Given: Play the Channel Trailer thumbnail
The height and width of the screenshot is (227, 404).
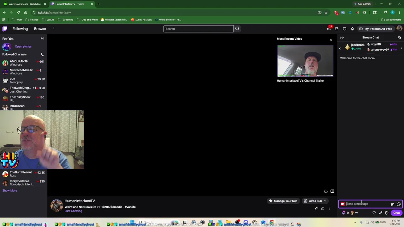Looking at the screenshot, I should click(x=305, y=61).
